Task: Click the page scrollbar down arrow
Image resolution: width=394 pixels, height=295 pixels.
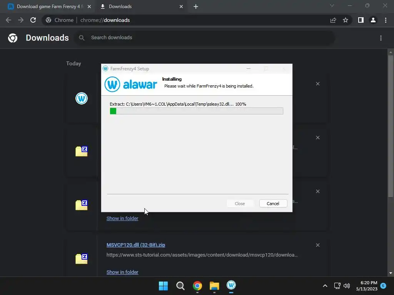Action: [391, 273]
